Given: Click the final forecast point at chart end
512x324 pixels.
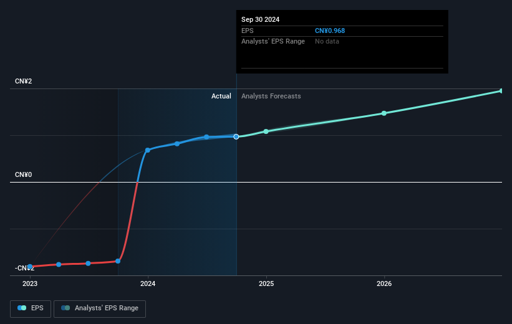Looking at the screenshot, I should [501, 91].
